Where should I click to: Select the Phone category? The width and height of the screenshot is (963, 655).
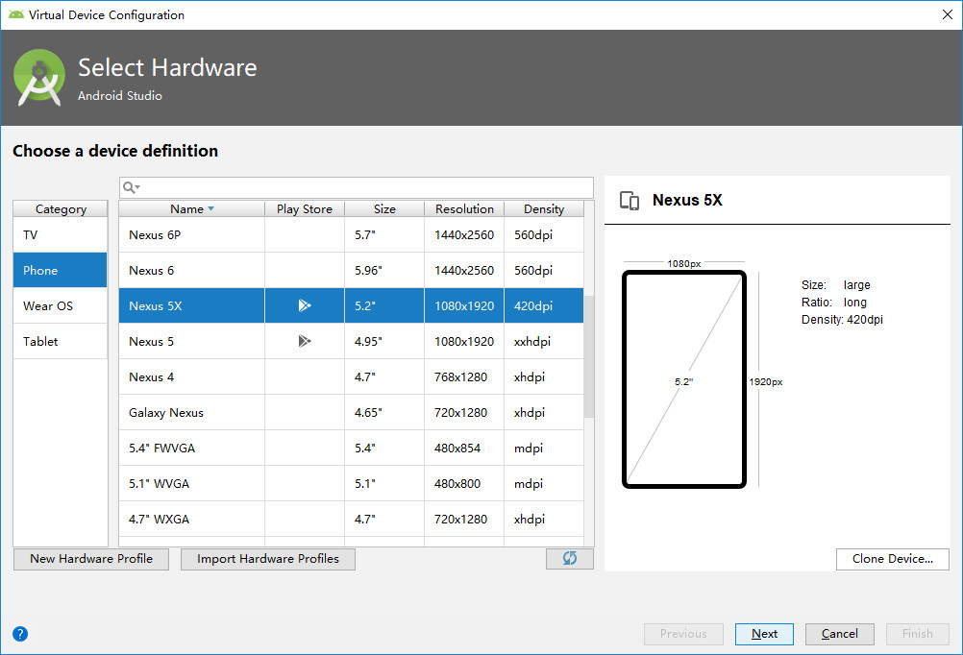(x=61, y=270)
